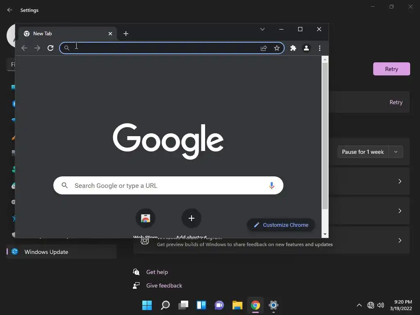Click the Search Google or type a URL box

(x=168, y=185)
